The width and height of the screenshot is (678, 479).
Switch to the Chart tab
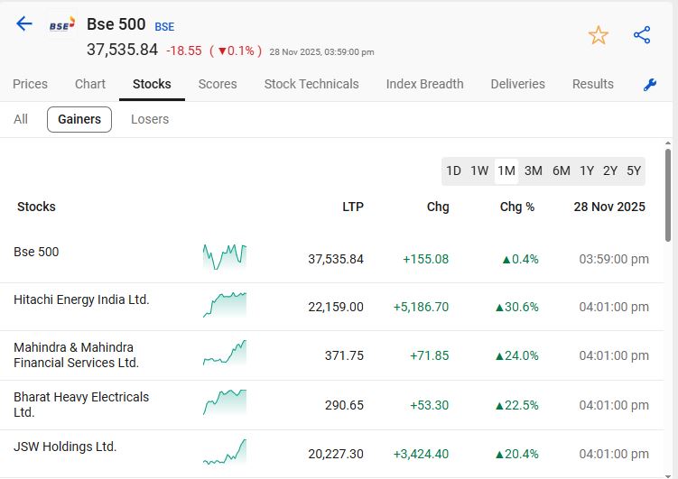tap(90, 84)
